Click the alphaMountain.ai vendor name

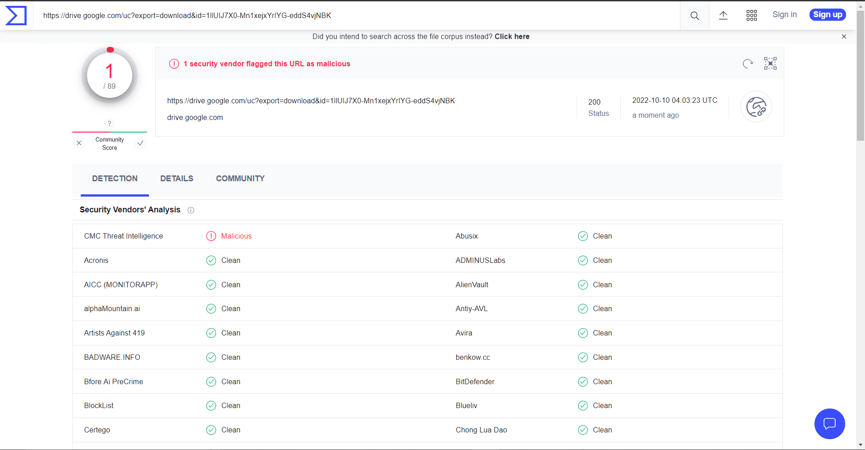click(112, 309)
